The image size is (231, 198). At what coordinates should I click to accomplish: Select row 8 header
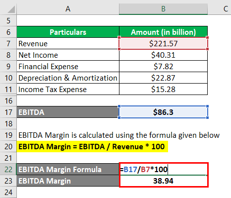click(8, 55)
